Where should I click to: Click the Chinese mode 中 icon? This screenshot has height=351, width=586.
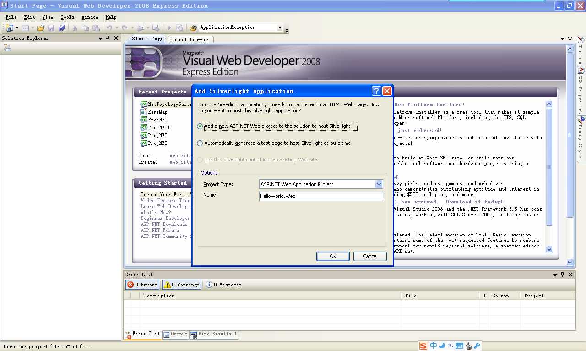click(x=433, y=346)
